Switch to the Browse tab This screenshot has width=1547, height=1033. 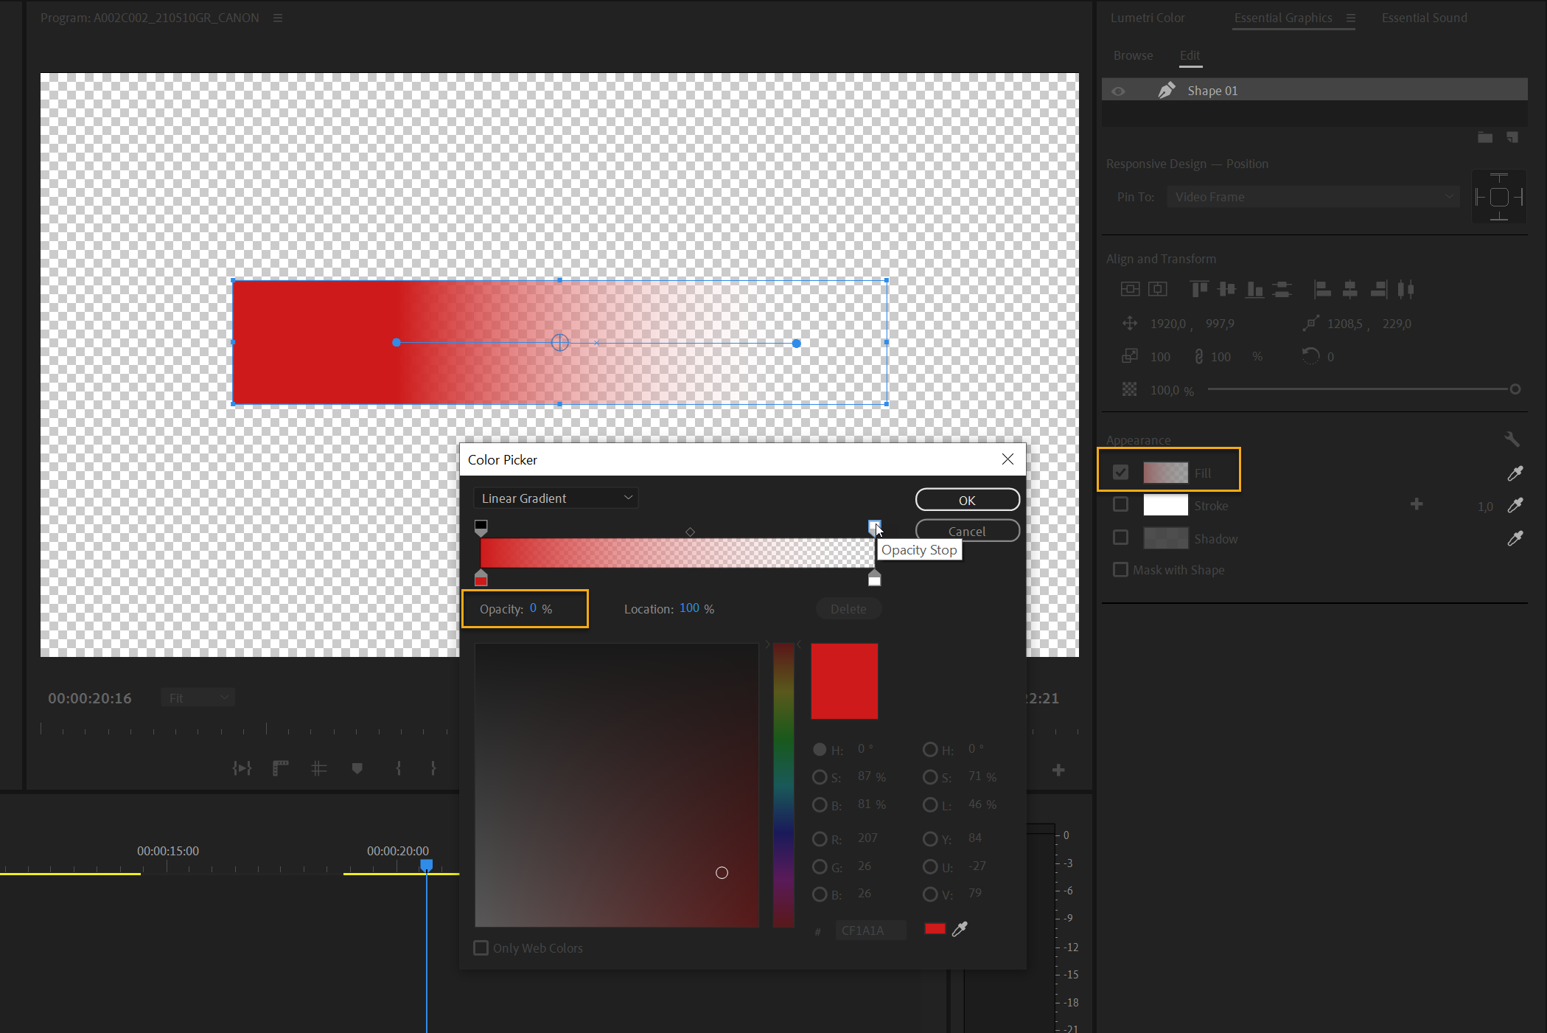(x=1133, y=55)
